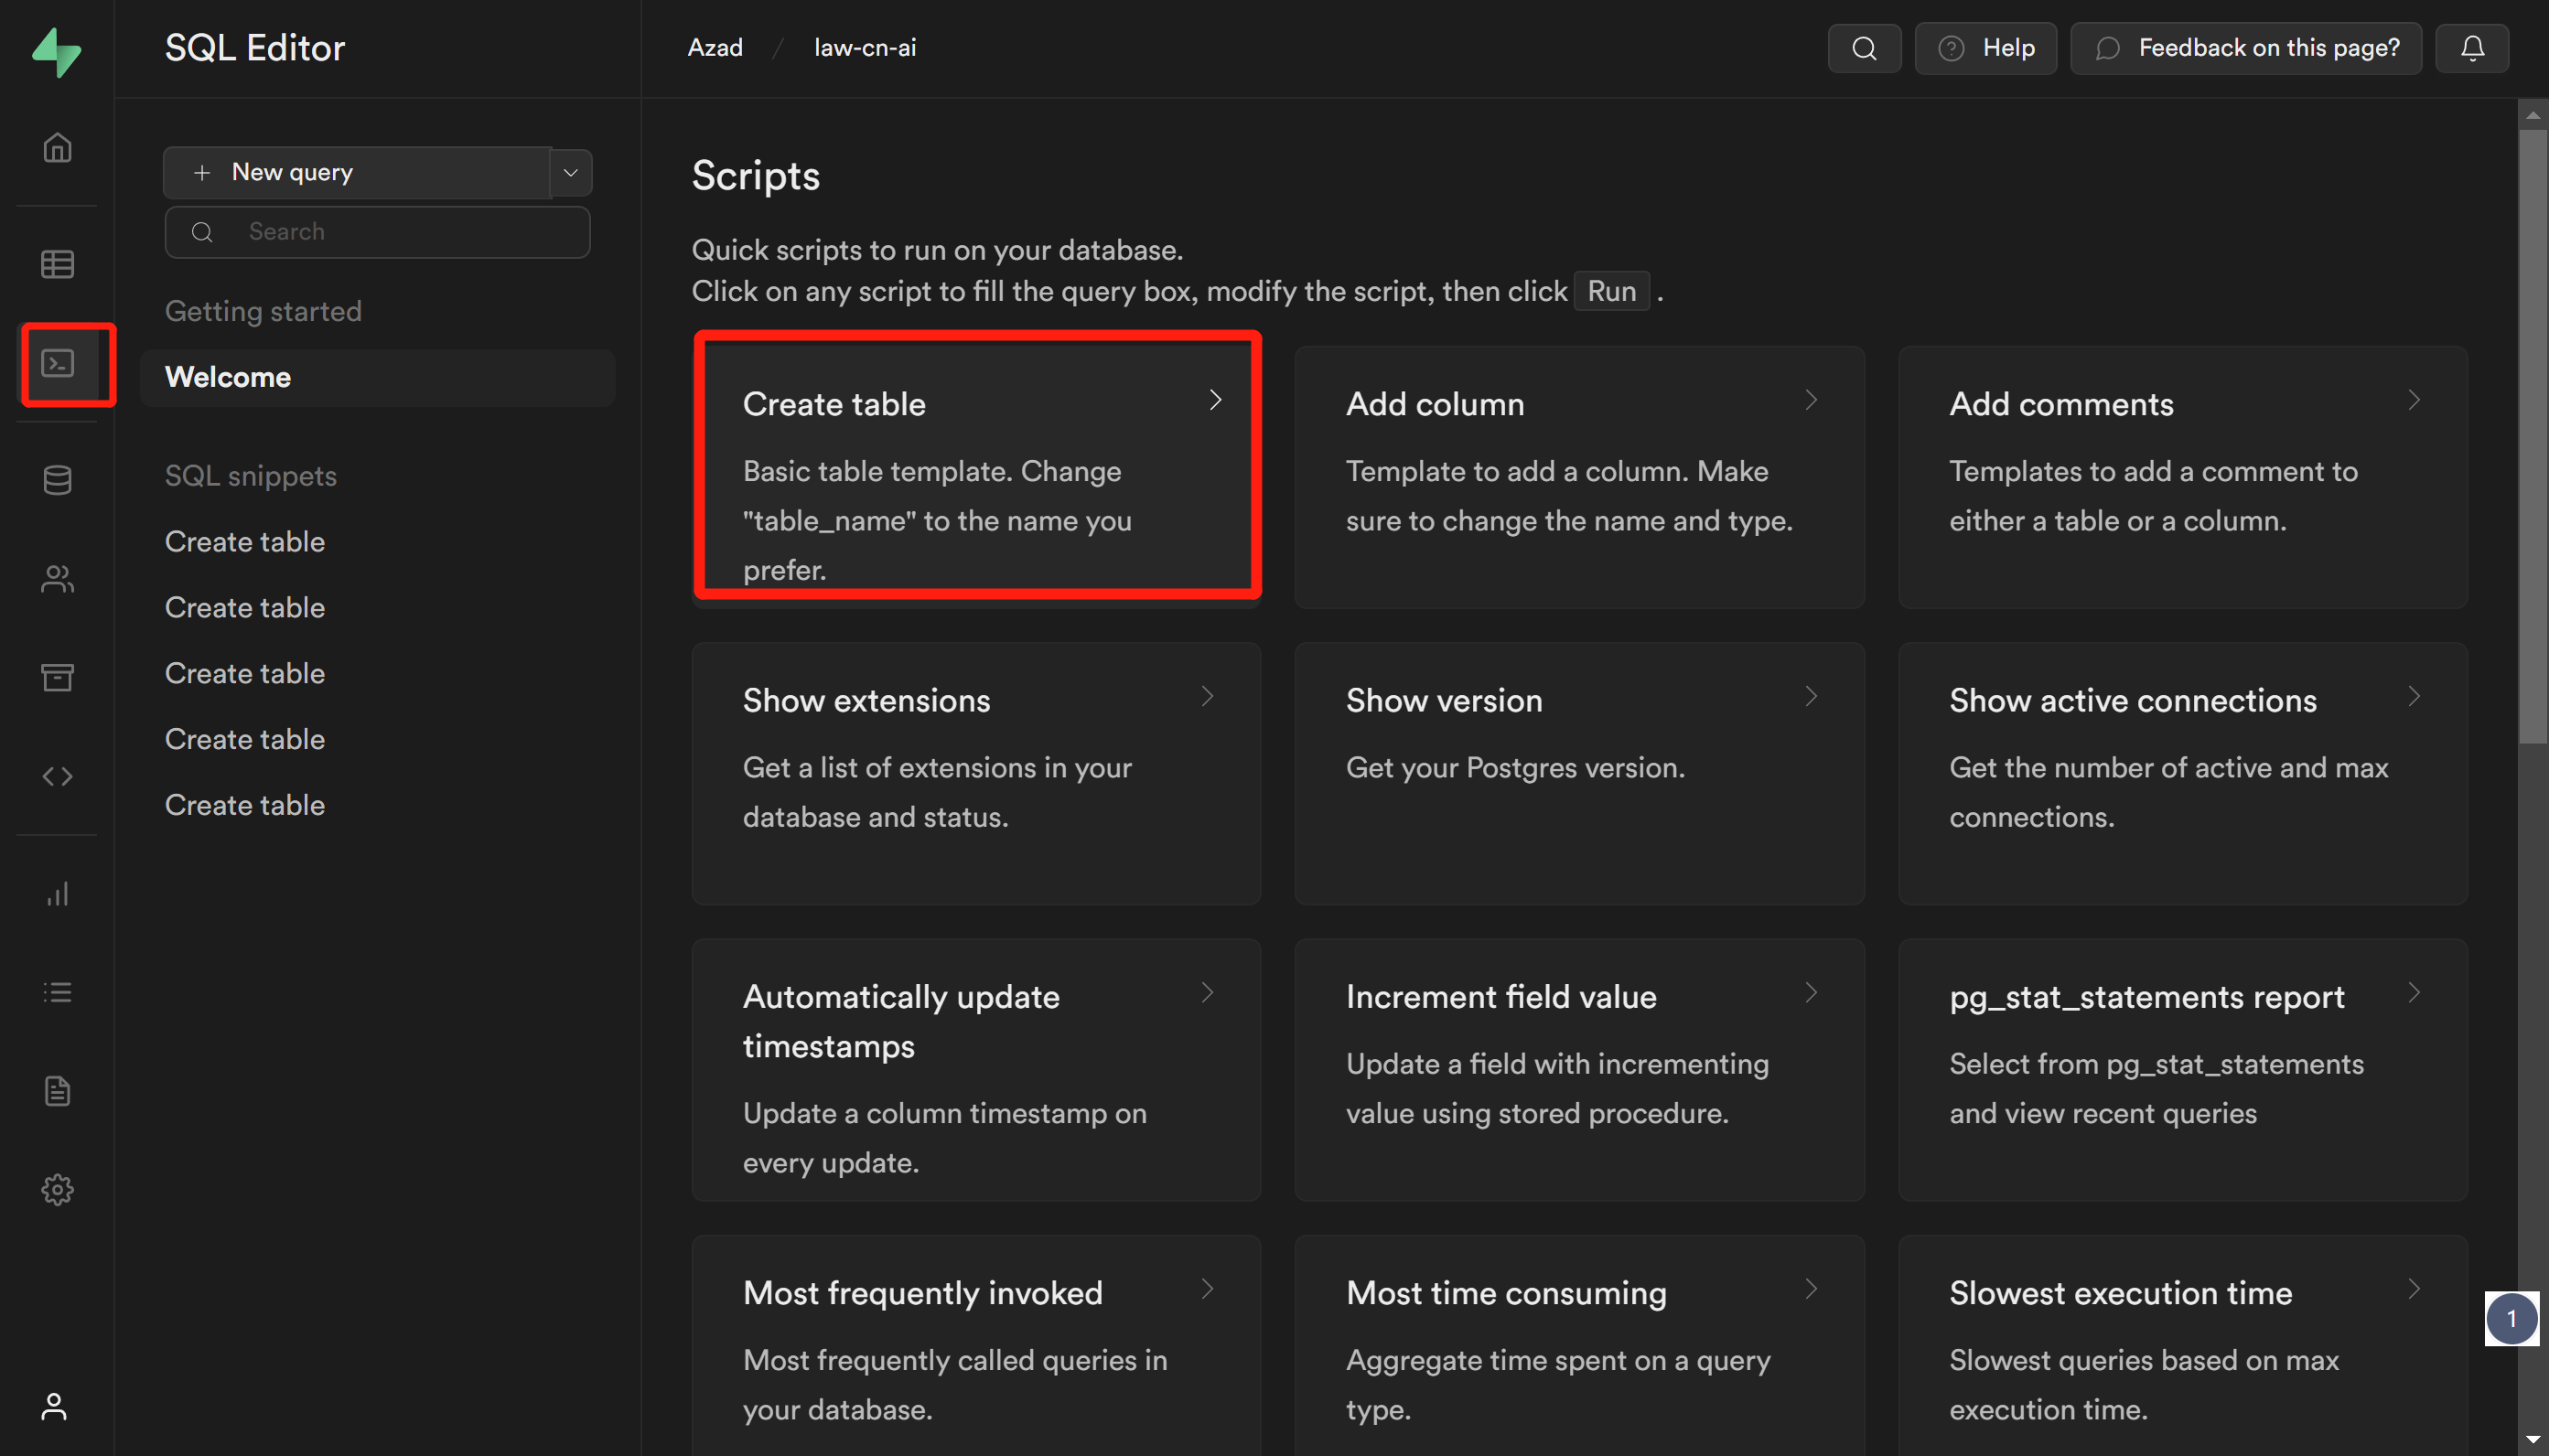Click Azad organization breadcrumb
The width and height of the screenshot is (2549, 1456).
[x=715, y=47]
